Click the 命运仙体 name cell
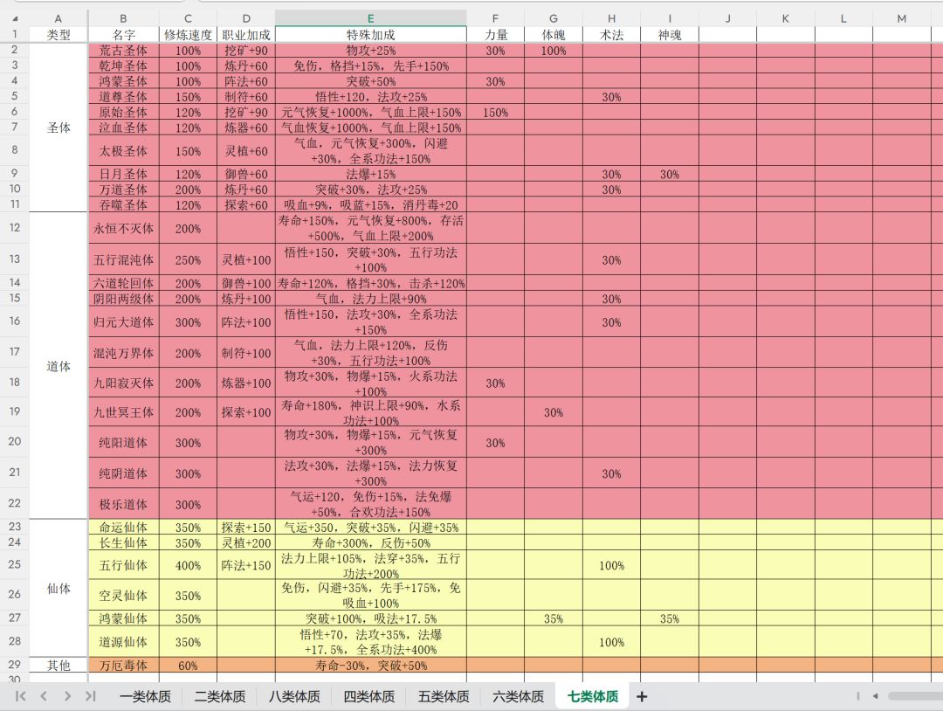 click(x=123, y=528)
